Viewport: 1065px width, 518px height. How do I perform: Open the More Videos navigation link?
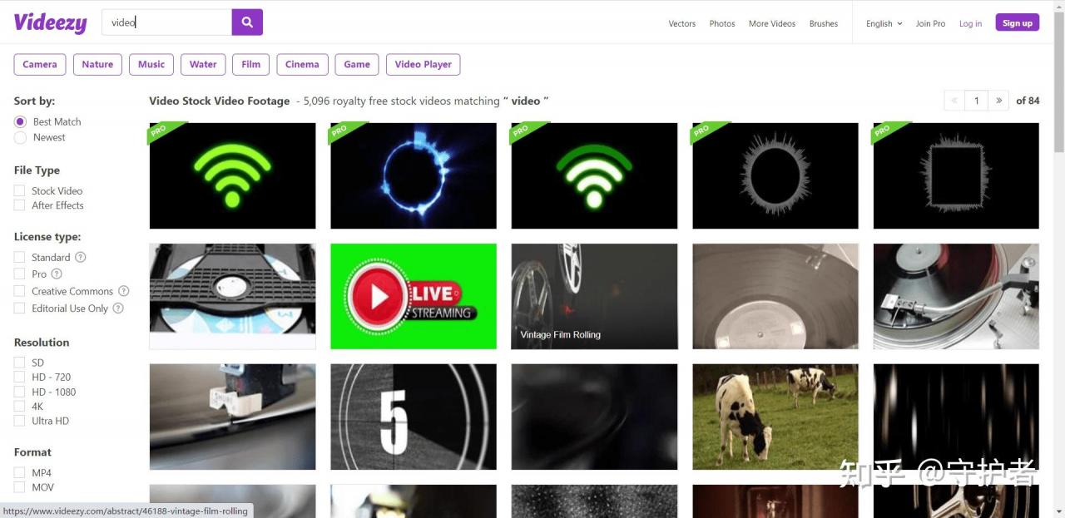click(x=772, y=23)
